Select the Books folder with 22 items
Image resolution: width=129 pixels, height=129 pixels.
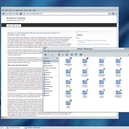coord(102,61)
